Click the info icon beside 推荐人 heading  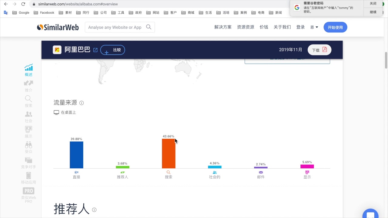pos(94,210)
